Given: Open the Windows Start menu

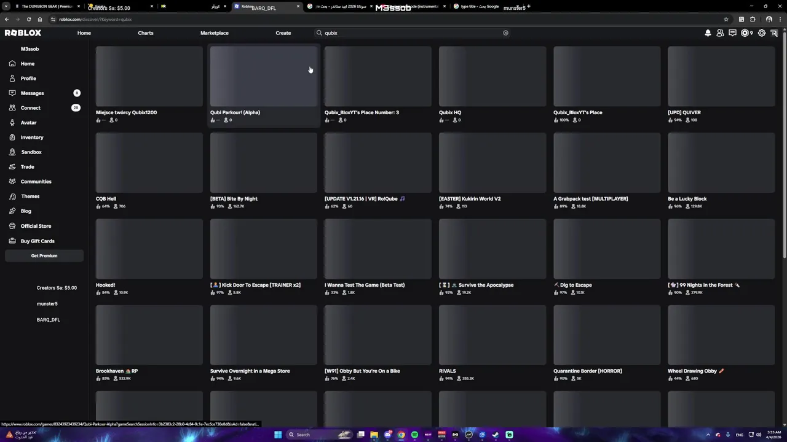Looking at the screenshot, I should tap(278, 435).
